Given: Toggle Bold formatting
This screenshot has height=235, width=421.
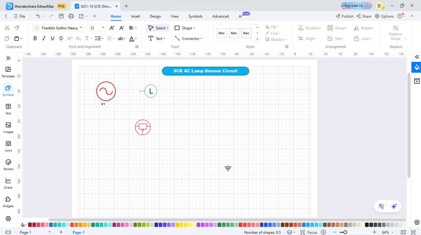Looking at the screenshot, I should tap(35, 38).
